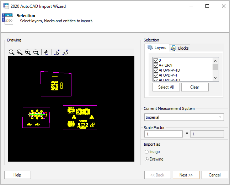Close the Import Wizard window
The image size is (230, 185).
pos(224,6)
